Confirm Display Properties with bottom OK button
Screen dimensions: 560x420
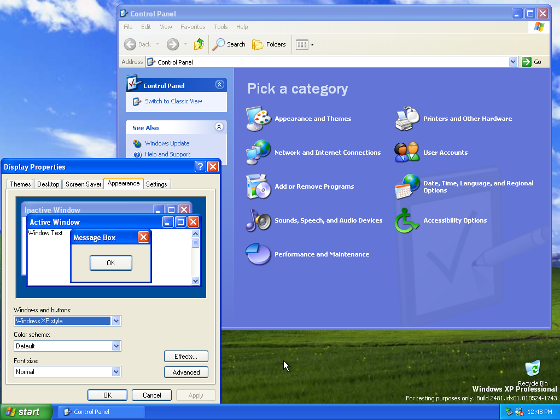(108, 395)
